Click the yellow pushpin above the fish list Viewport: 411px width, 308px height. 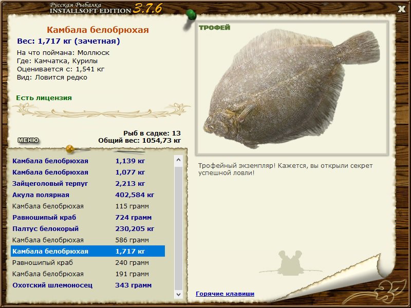(70, 149)
